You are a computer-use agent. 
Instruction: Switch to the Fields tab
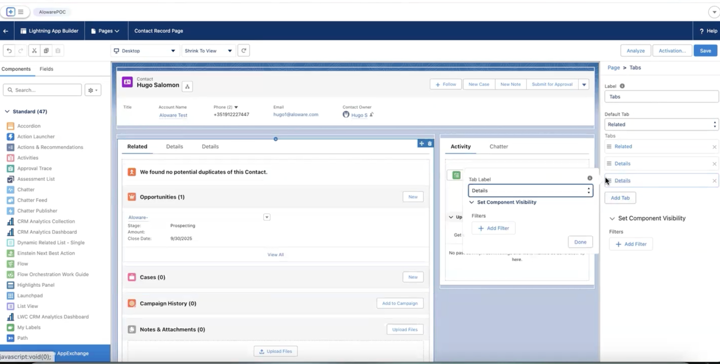(46, 69)
